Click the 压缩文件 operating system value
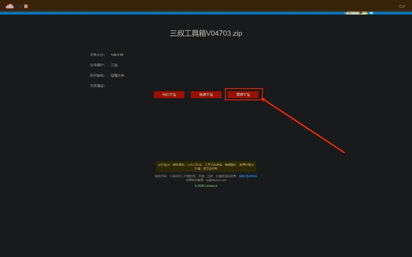 click(x=118, y=76)
